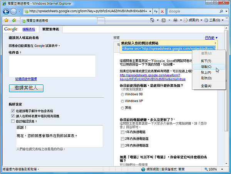Image resolution: width=231 pixels, height=174 pixels.
Task: Click the browser Forward arrow button
Action: pyautogui.click(x=13, y=12)
